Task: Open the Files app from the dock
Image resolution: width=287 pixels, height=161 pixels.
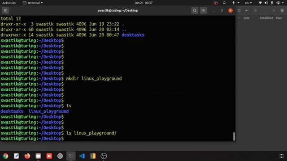Action: pyautogui.click(x=38, y=156)
